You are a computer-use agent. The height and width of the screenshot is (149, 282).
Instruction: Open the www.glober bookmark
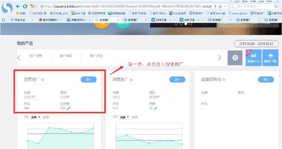pyautogui.click(x=238, y=13)
